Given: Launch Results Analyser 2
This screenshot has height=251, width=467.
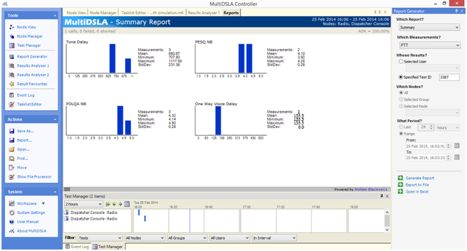Looking at the screenshot, I should tap(33, 75).
